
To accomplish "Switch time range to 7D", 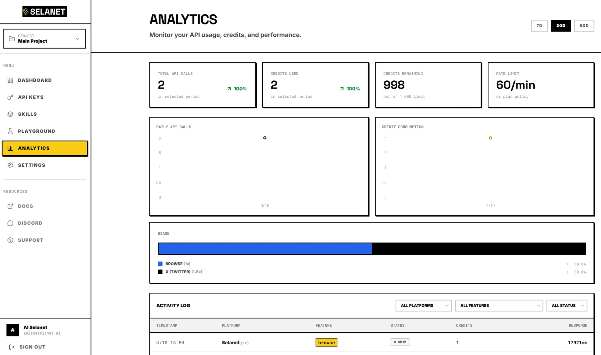I will pyautogui.click(x=539, y=26).
